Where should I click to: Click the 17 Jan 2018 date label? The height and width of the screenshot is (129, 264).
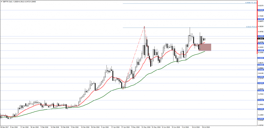point(24,127)
